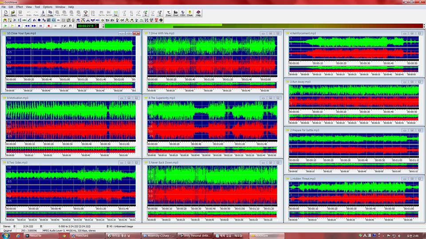Activate the 4.Reinforcement.mp3 window title
The width and height of the screenshot is (426, 239).
pos(303,33)
